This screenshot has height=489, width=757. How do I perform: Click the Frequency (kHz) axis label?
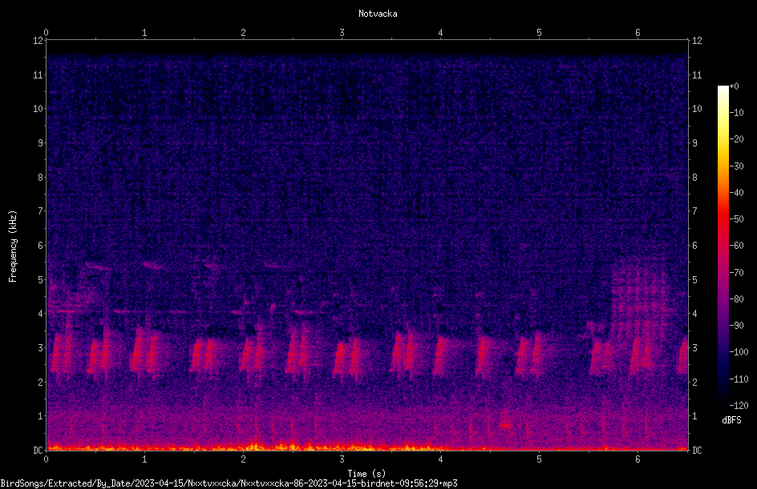[x=13, y=247]
